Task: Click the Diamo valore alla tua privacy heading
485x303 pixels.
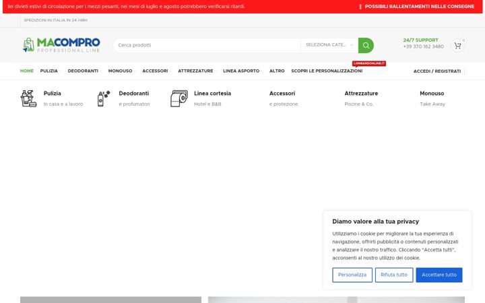Action: pyautogui.click(x=375, y=222)
